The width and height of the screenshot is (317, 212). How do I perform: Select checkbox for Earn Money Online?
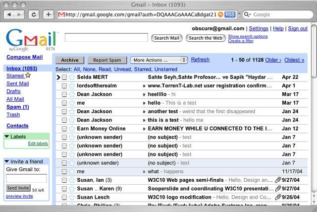[64, 129]
